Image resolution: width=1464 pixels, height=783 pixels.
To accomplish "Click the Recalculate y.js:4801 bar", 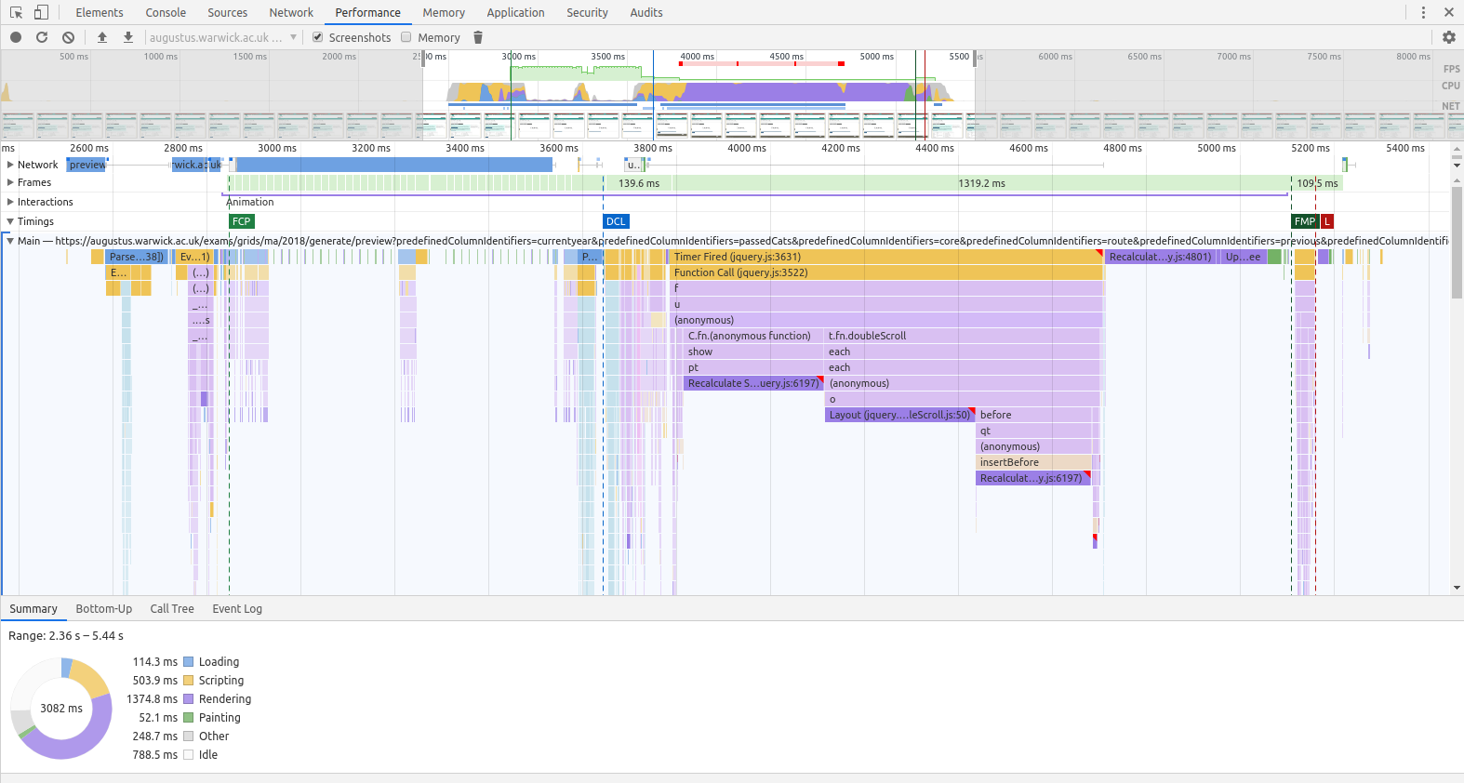I will pos(1161,257).
